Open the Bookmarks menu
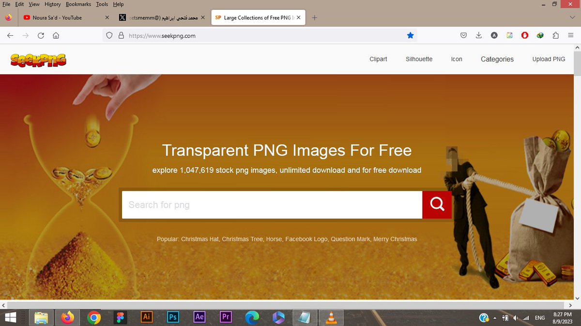 coord(78,4)
